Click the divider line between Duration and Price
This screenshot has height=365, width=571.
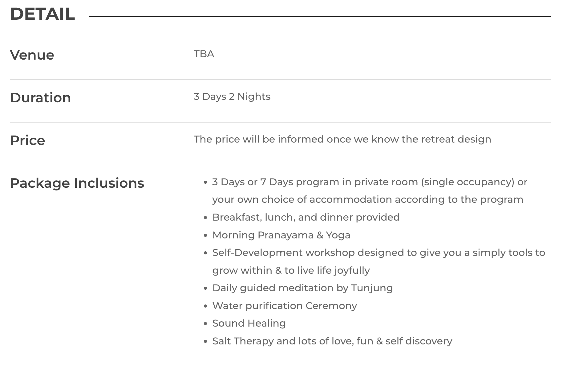tap(280, 122)
